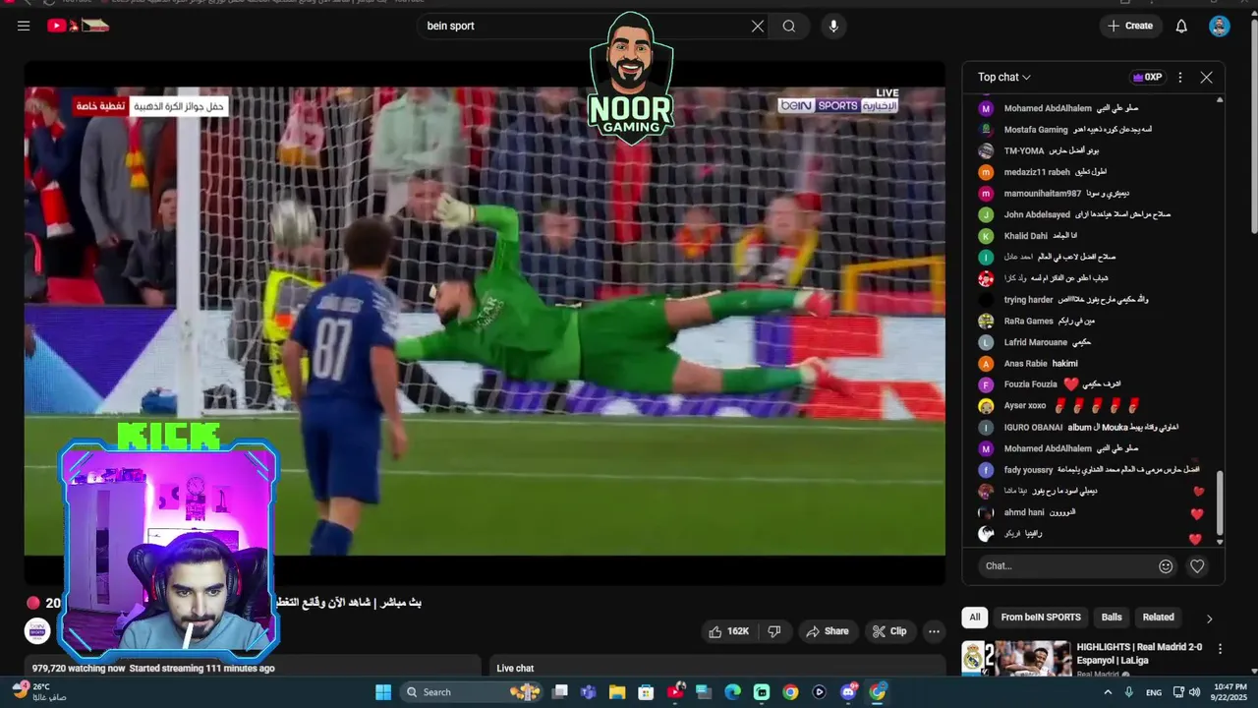Click username 'RaRa Games' in chat
Screen dimensions: 1258x708
[1029, 322]
